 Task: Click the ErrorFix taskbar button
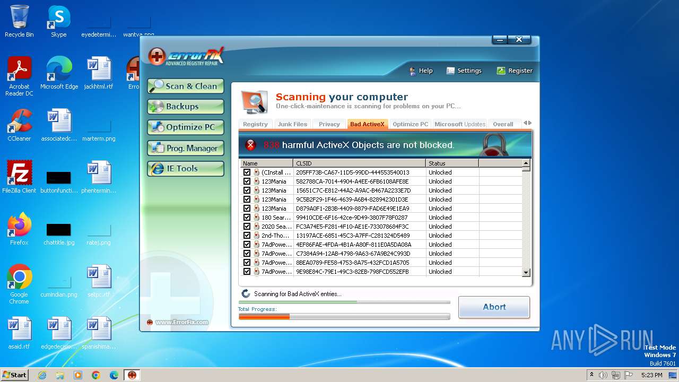[x=132, y=375]
